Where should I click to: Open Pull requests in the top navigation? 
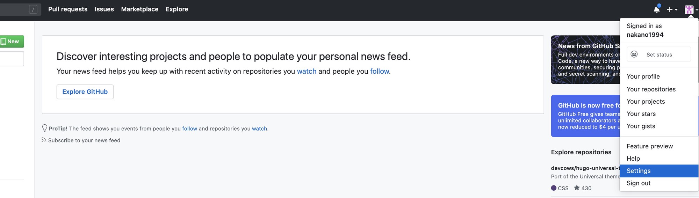click(x=68, y=9)
